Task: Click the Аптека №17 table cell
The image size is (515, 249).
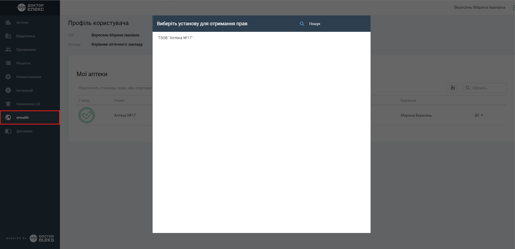Action: 125,115
